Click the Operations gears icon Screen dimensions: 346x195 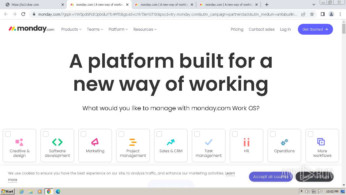point(284,142)
